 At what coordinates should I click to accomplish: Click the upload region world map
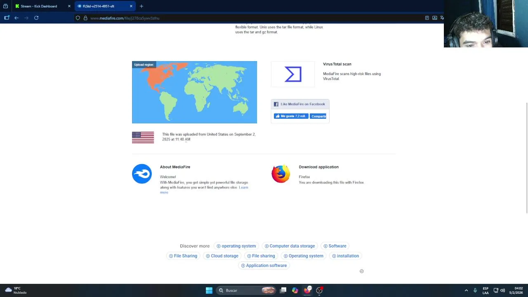194,92
